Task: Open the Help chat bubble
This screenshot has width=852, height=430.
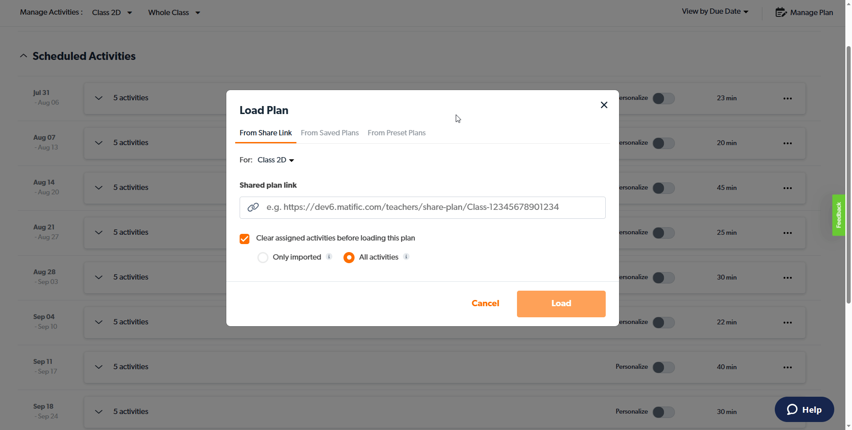Action: [x=804, y=409]
